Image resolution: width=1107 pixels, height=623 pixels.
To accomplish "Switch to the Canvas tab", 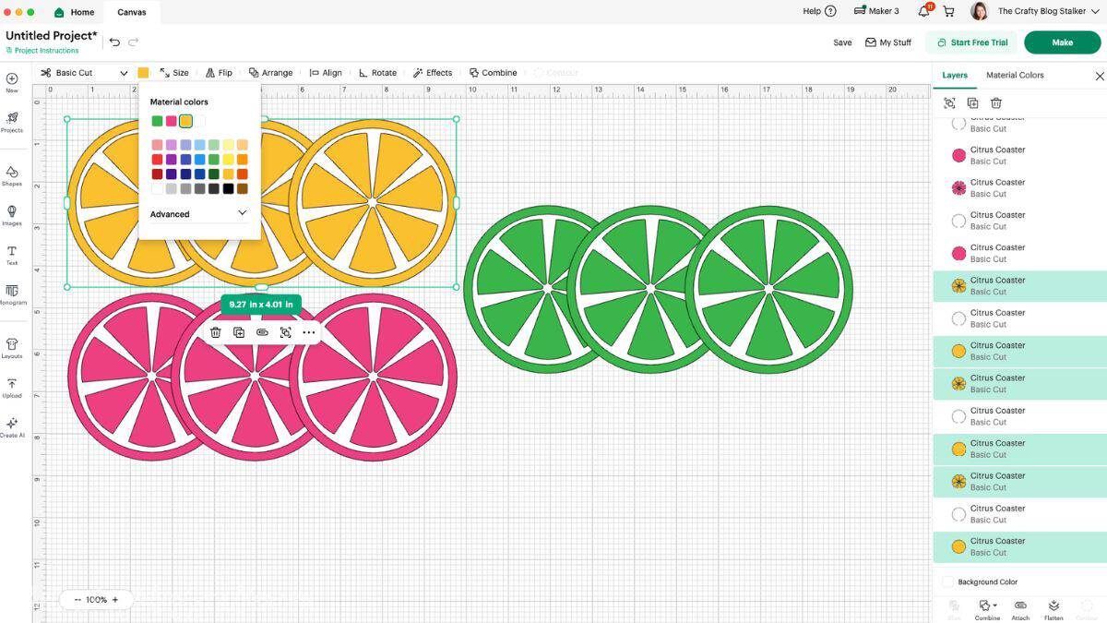I will tap(132, 12).
